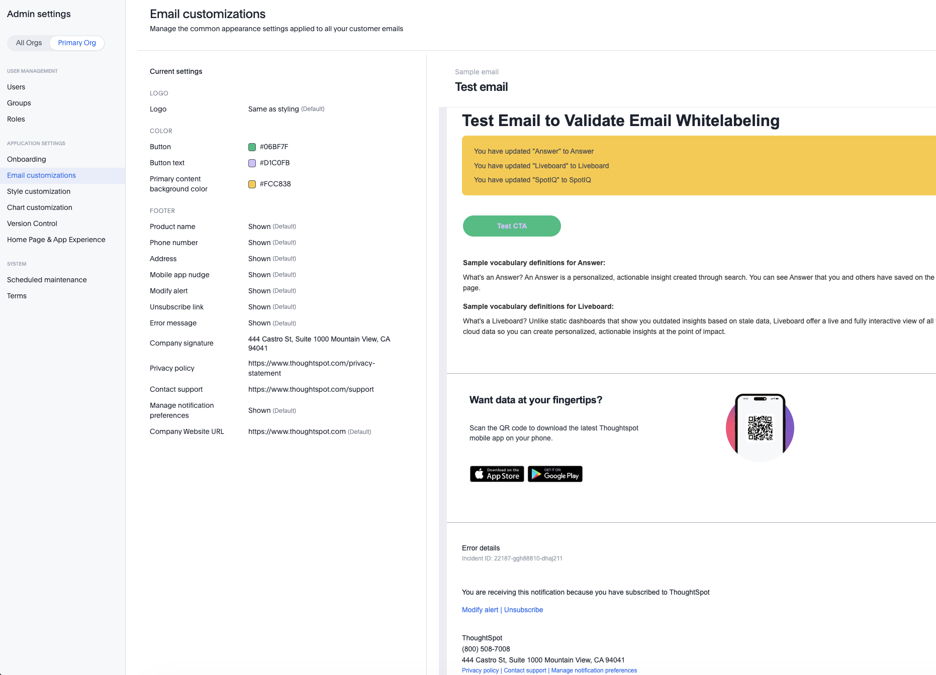Select Style customization in the sidebar
This screenshot has height=675, width=936.
tap(39, 191)
